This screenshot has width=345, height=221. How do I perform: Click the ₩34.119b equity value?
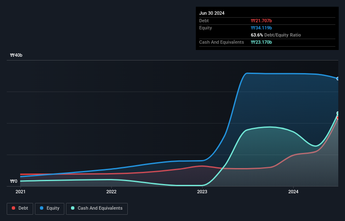point(261,28)
